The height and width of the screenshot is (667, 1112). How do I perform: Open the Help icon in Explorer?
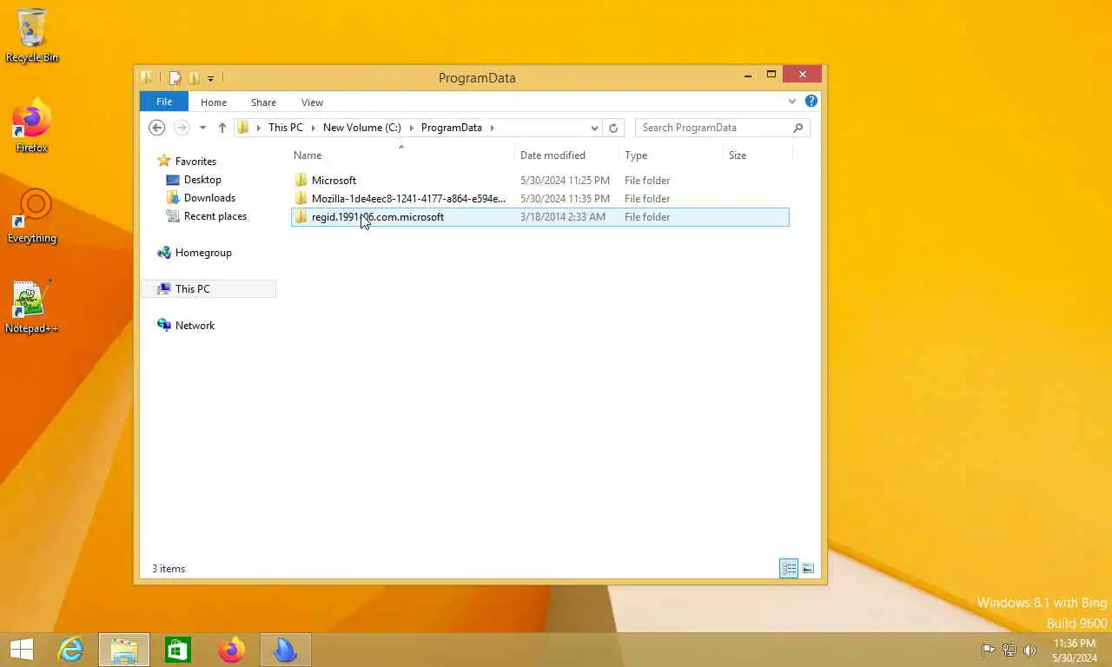811,102
